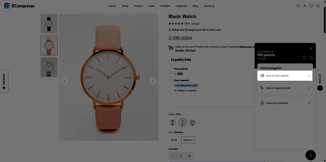Close the loyalty points panel
The image size is (326, 162).
pos(311,48)
